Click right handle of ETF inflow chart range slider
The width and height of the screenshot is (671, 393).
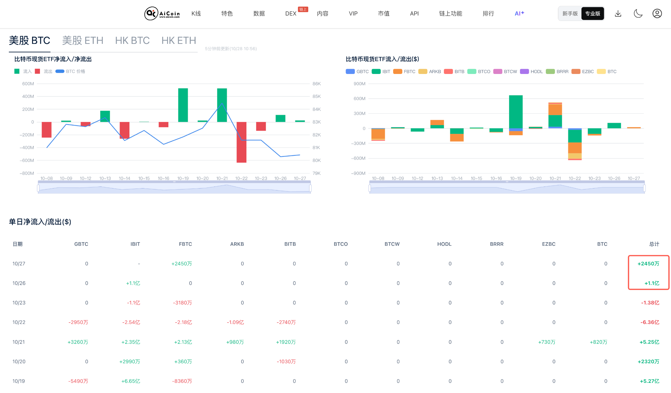click(644, 188)
